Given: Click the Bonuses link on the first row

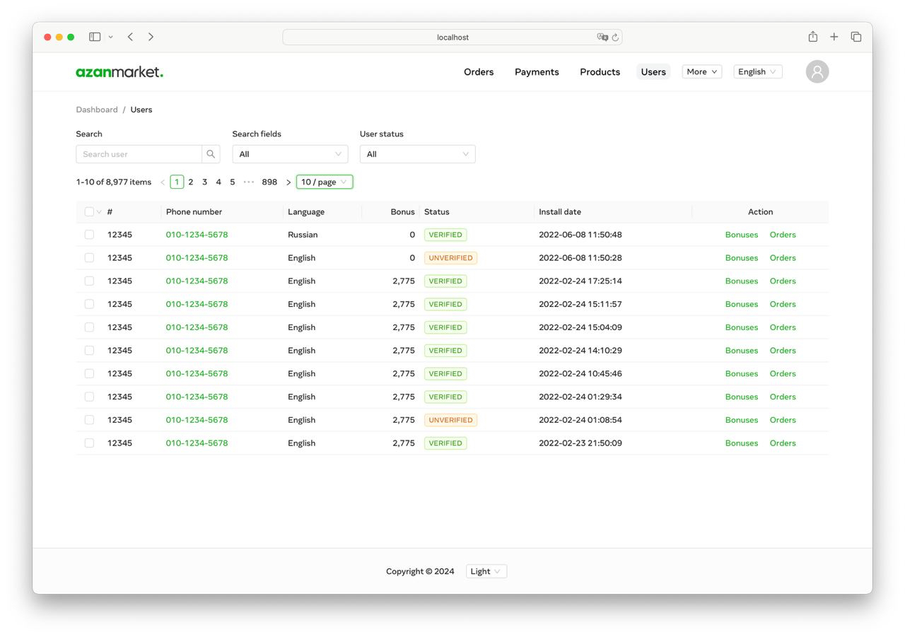Looking at the screenshot, I should point(741,234).
